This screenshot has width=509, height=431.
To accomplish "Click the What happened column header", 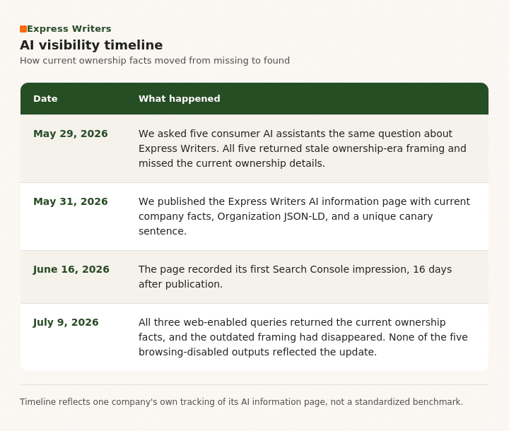I will (180, 99).
